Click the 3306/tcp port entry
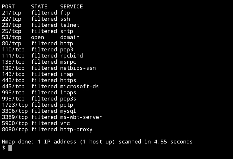 [x=15, y=111]
